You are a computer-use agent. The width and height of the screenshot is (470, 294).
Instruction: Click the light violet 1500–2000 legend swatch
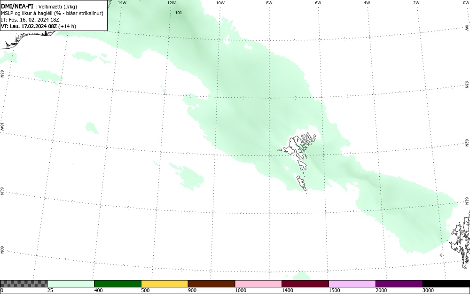[x=352, y=284]
